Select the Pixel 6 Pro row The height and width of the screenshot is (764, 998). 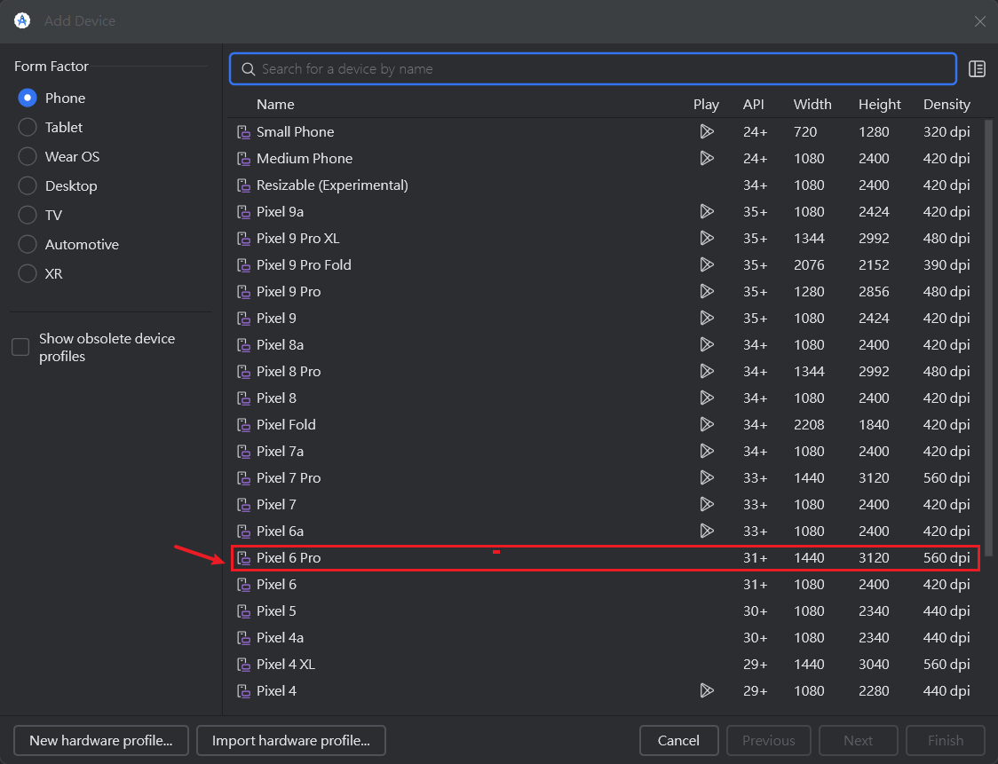pyautogui.click(x=605, y=558)
